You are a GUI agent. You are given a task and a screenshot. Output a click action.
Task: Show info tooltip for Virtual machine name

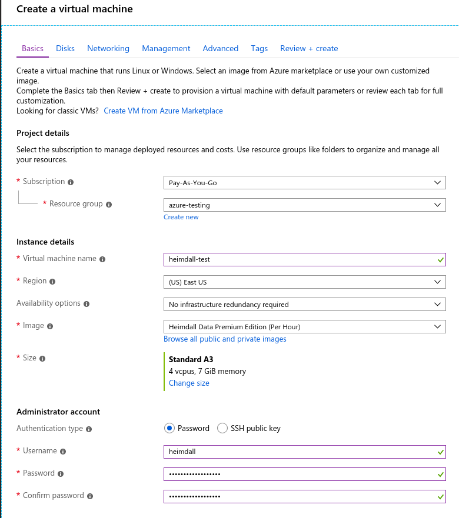102,259
